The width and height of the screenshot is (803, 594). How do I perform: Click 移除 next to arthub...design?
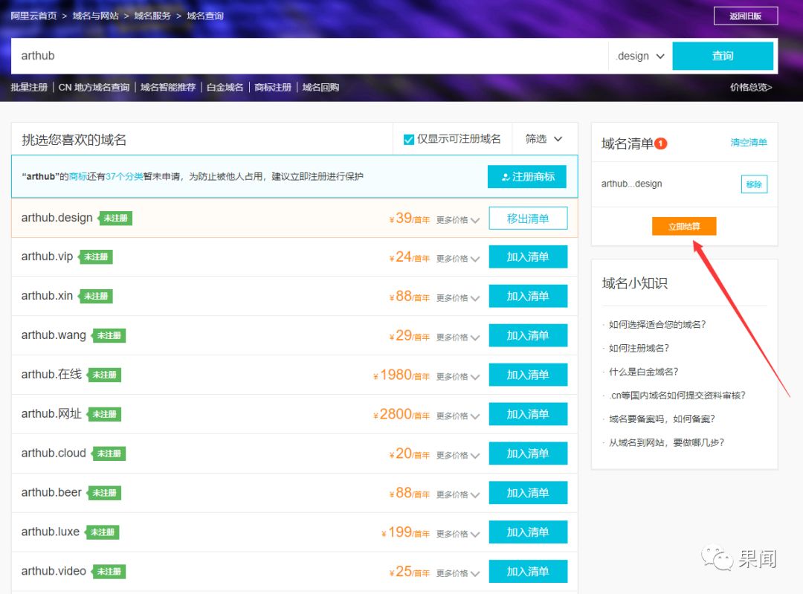754,184
